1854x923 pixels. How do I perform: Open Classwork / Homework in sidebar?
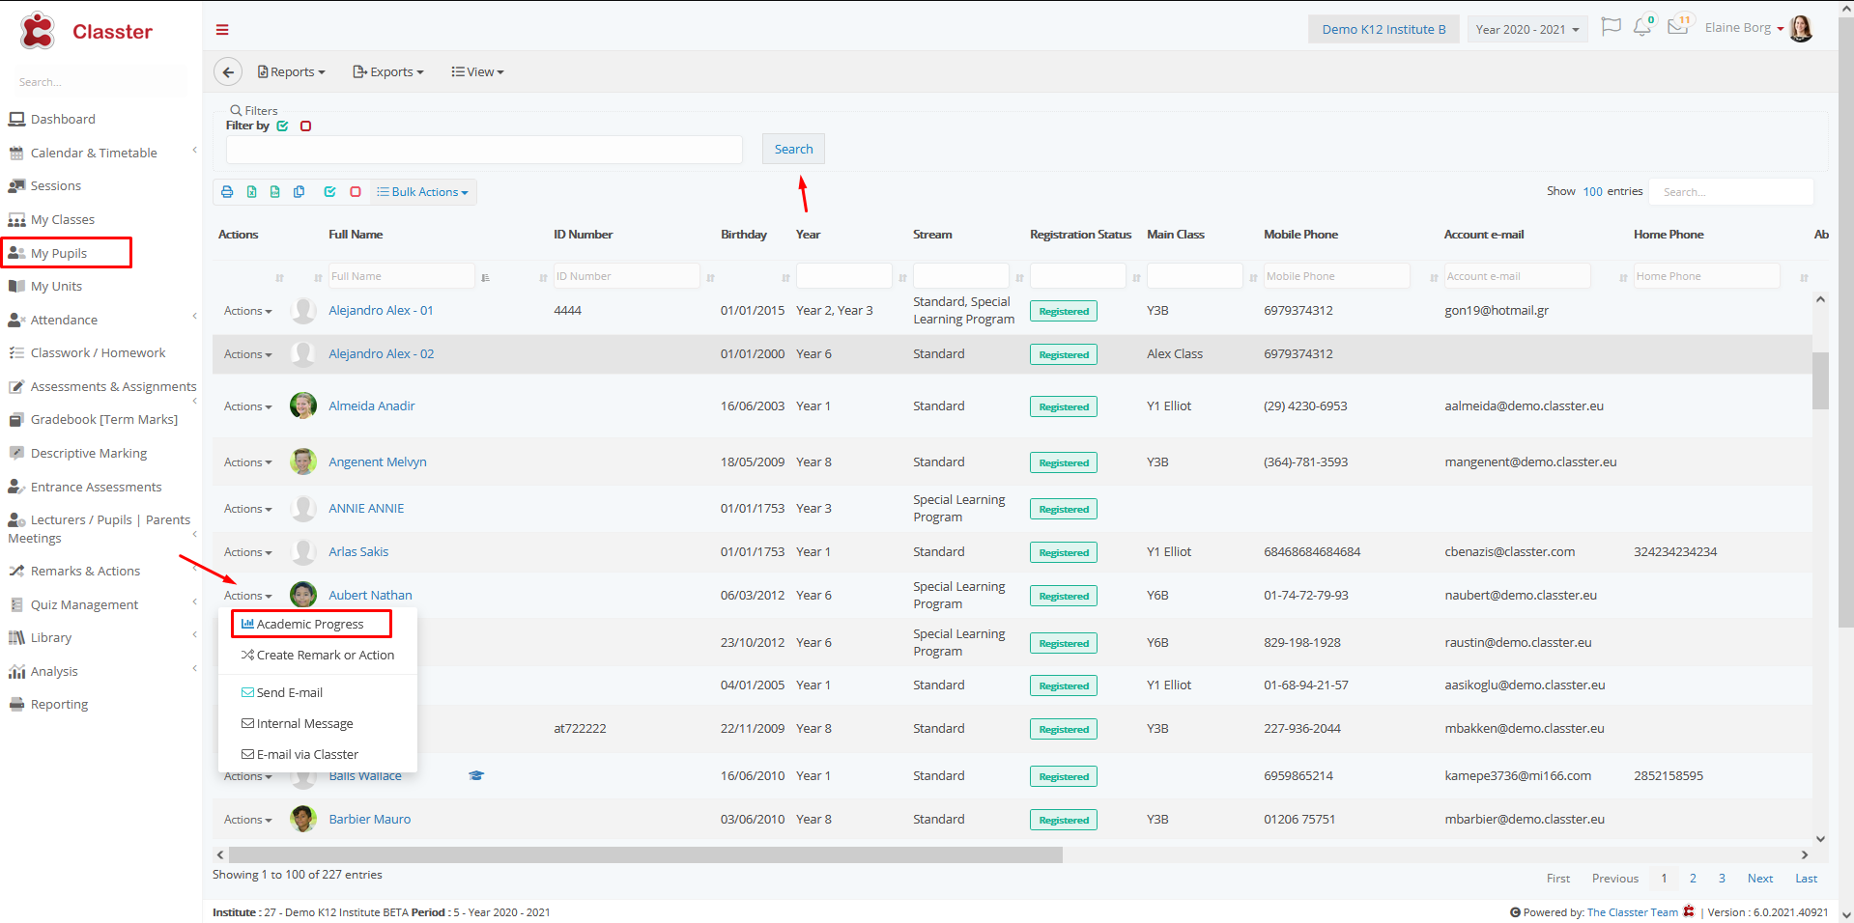pyautogui.click(x=87, y=352)
